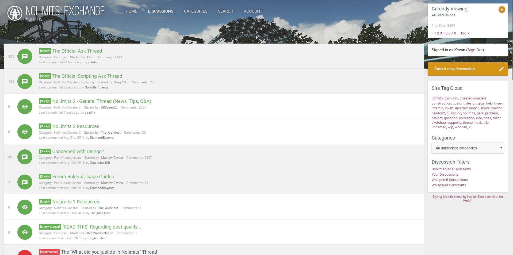The image size is (513, 255).
Task: Click the 40 unread count on Concerned with ratings
Action: (x=10, y=157)
